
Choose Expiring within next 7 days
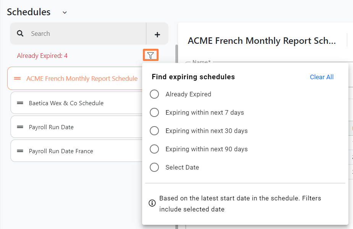click(x=154, y=112)
